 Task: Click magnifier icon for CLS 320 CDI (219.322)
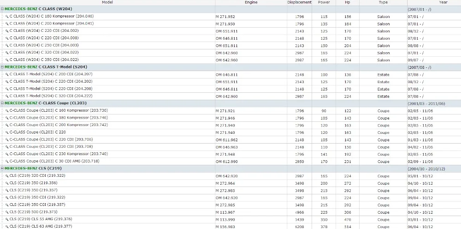pos(7,176)
